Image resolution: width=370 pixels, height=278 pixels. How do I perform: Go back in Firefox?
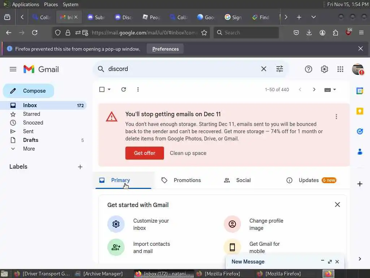9,33
